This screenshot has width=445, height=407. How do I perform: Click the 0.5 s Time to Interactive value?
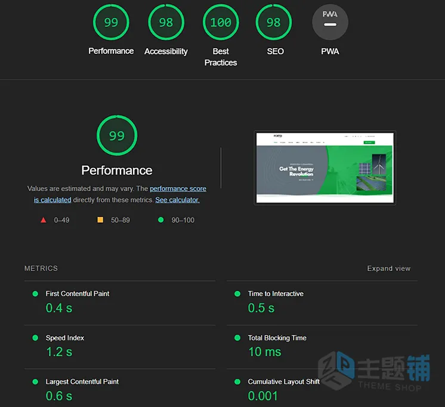tap(261, 308)
